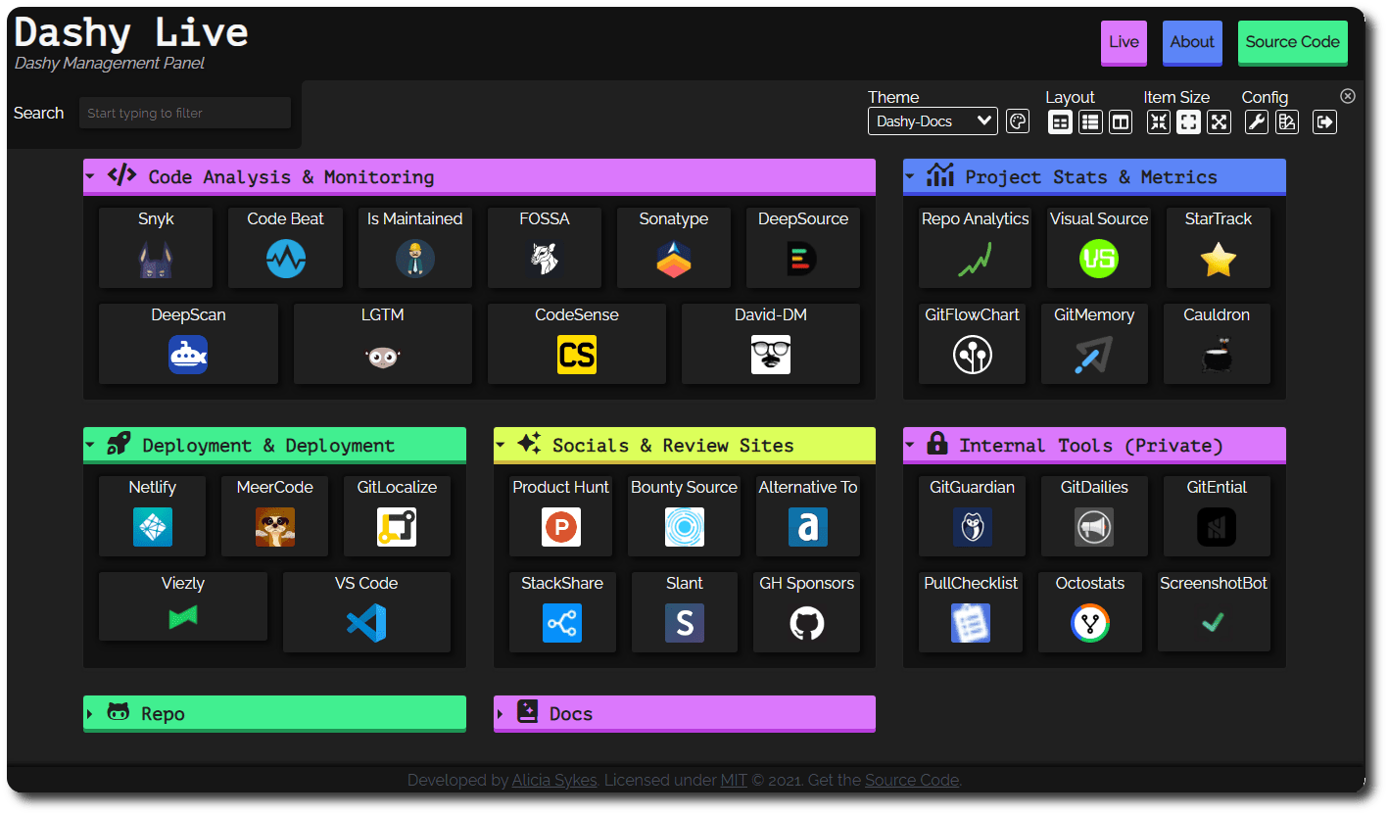Open the LGTM tile
The width and height of the screenshot is (1388, 815).
[x=383, y=343]
